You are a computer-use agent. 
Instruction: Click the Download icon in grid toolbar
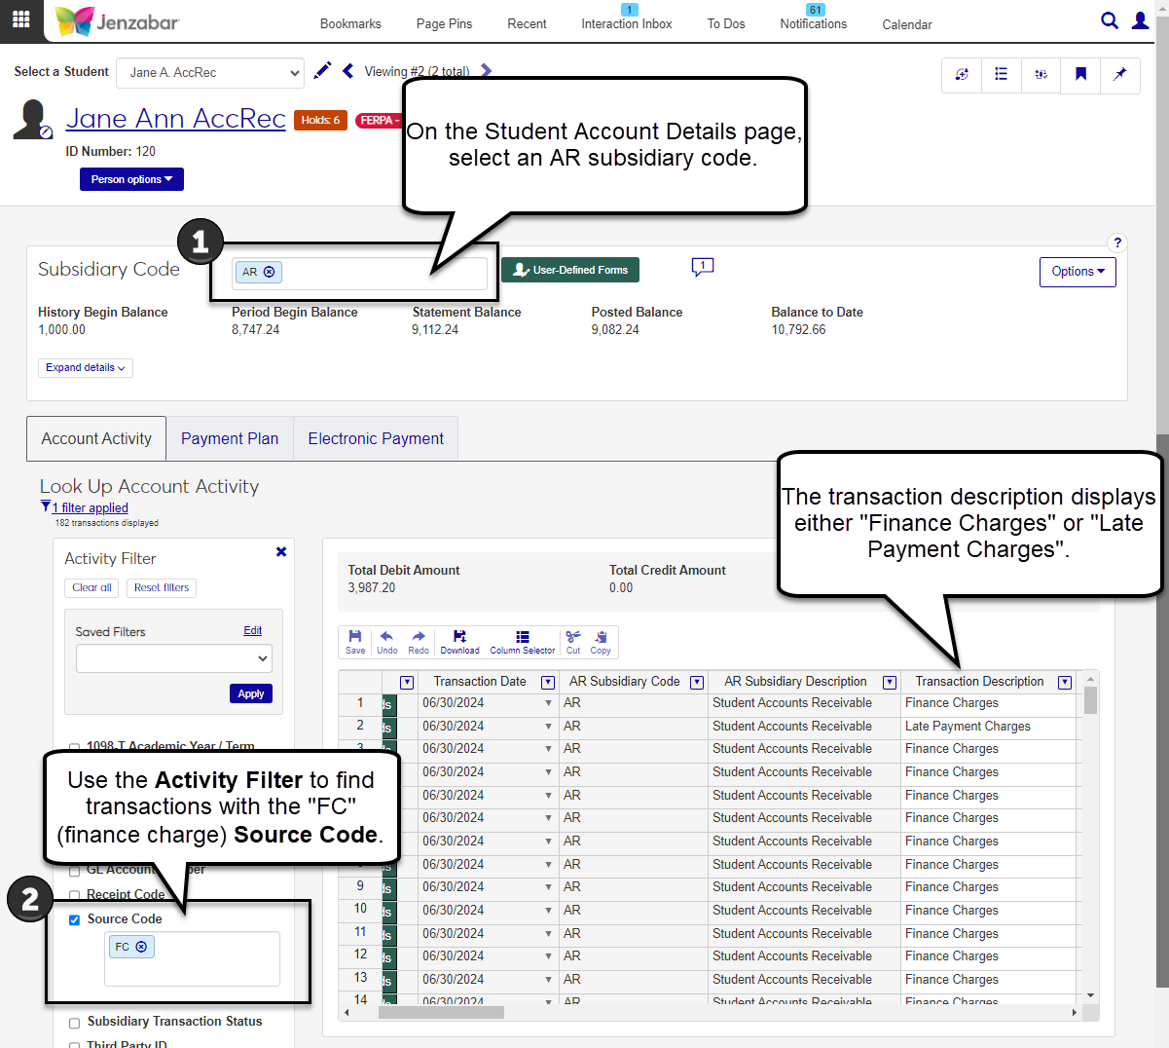[x=459, y=641]
